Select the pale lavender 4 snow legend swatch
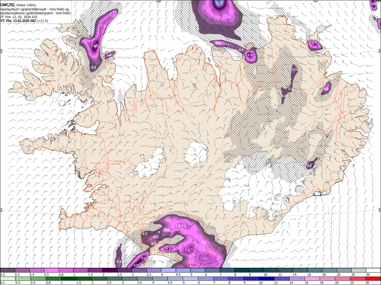Image resolution: width=381 pixels, height=285 pixels. 168,270
